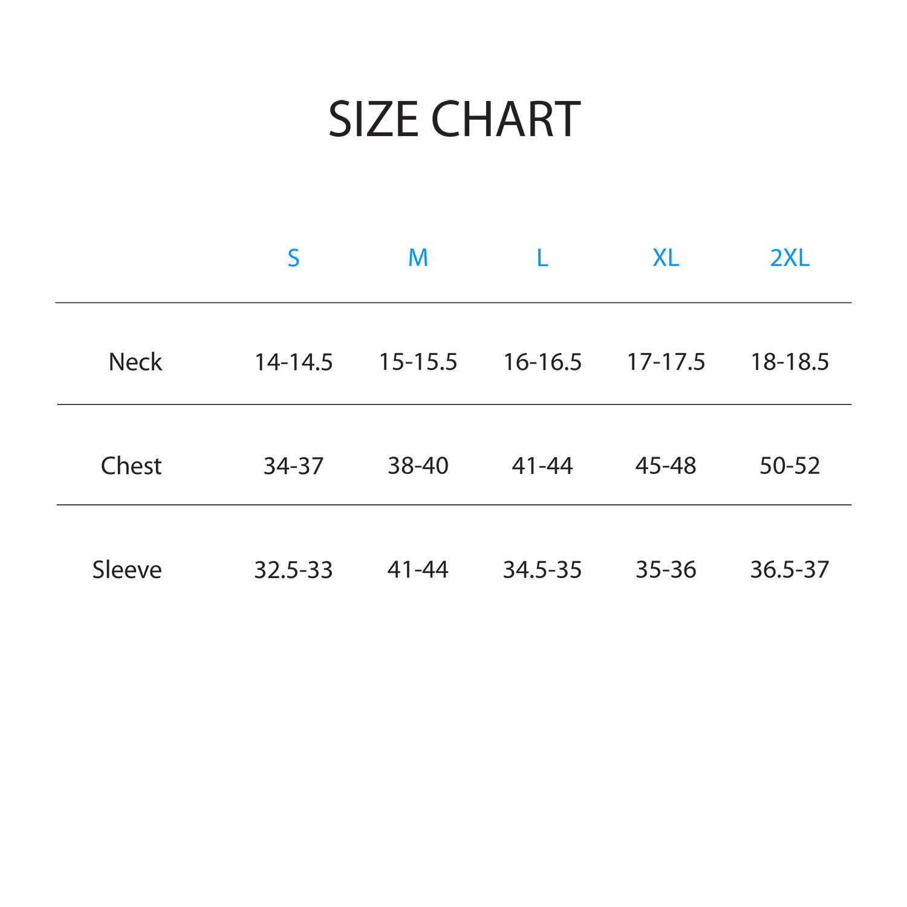Select neck measurement 16-16.5

(542, 362)
